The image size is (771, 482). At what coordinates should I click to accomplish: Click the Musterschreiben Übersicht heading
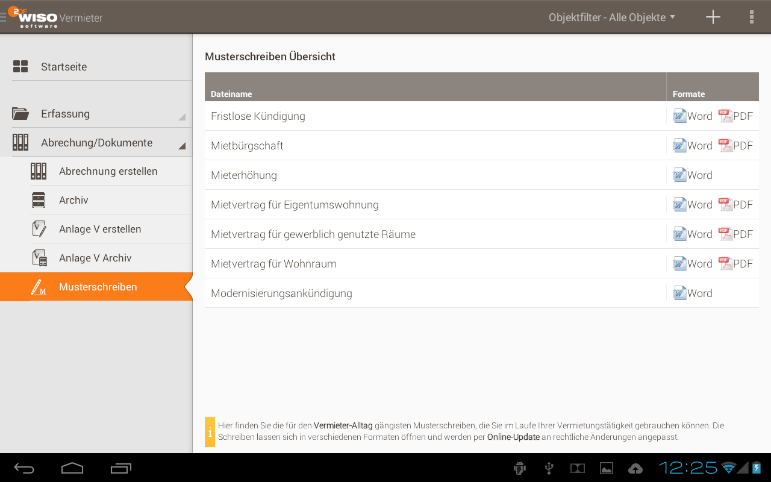coord(270,57)
